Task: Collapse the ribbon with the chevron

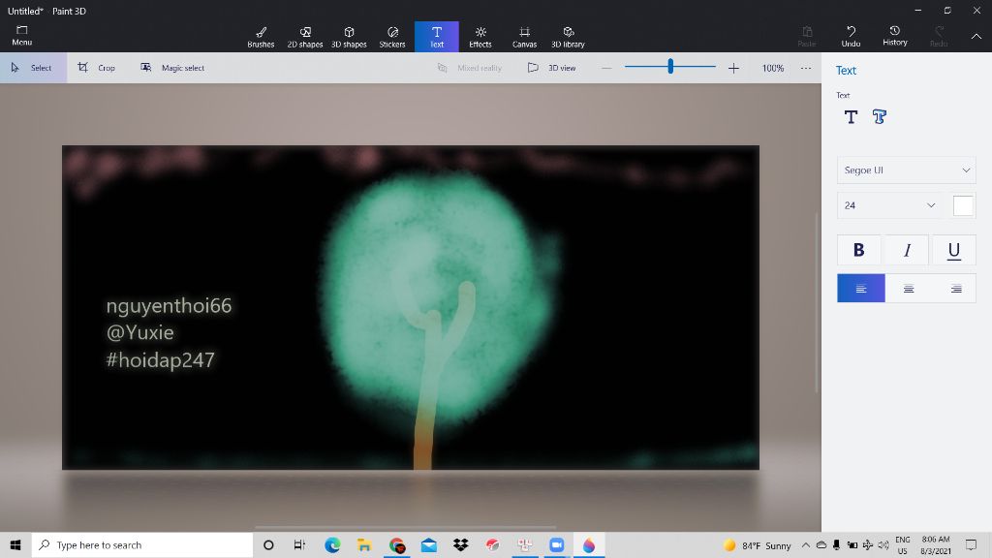Action: pyautogui.click(x=976, y=37)
